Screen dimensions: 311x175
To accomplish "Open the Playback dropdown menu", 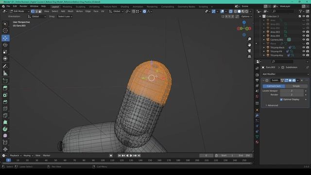I will (x=16, y=156).
